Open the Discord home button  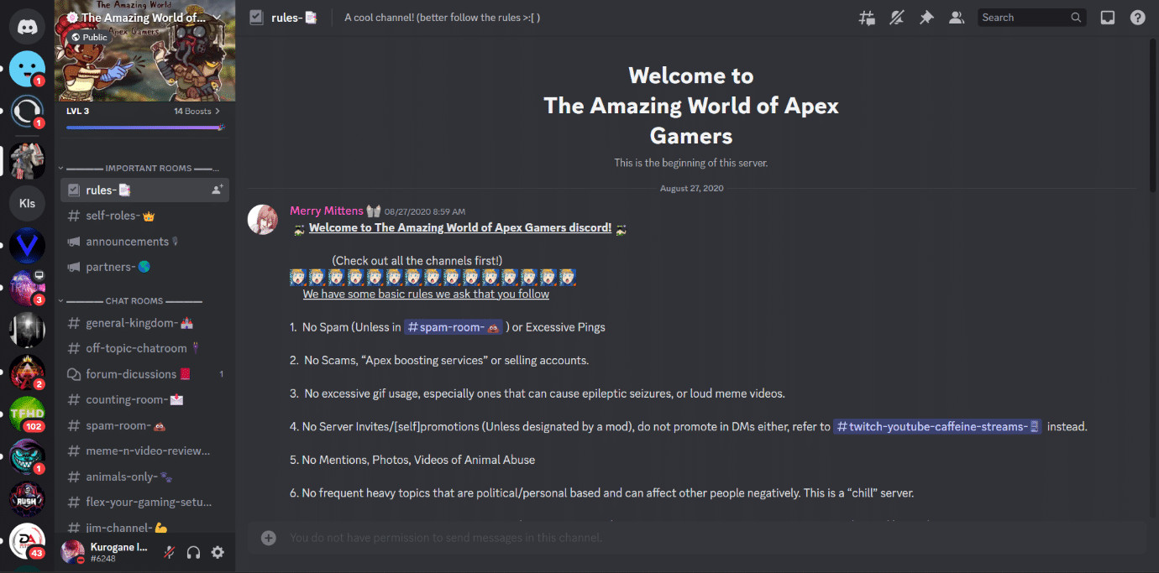[x=27, y=26]
